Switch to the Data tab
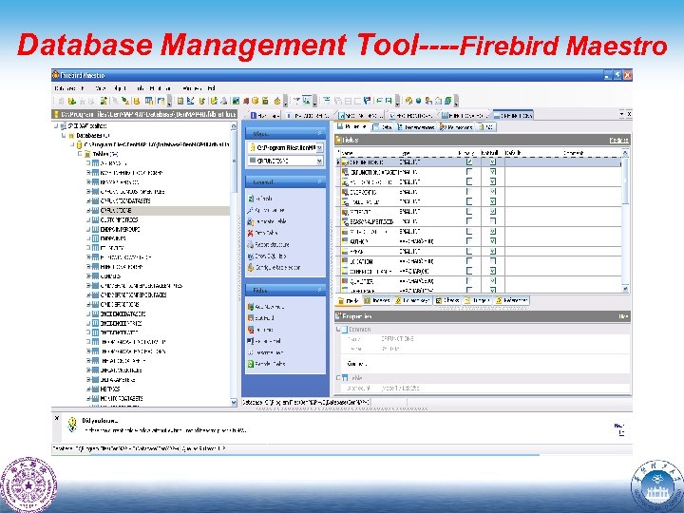This screenshot has height=513, width=684. tap(382, 127)
